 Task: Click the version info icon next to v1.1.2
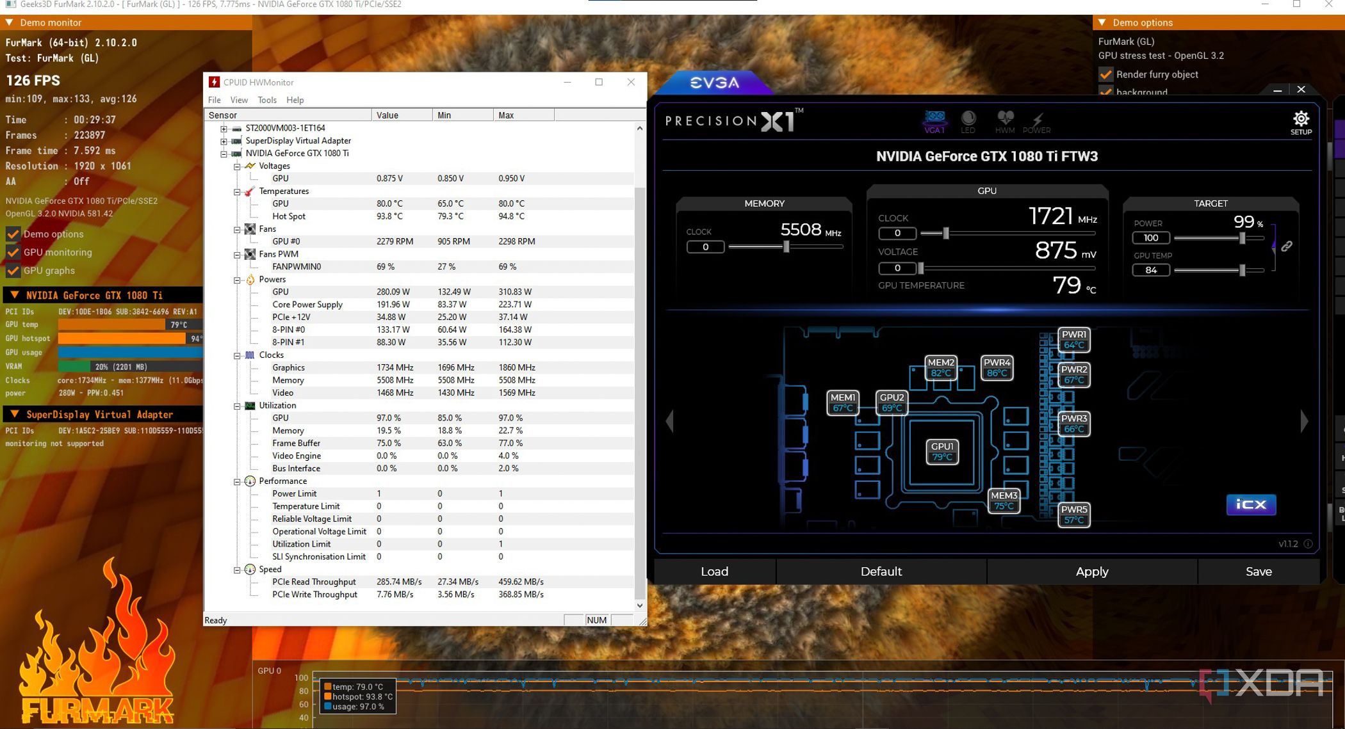[1308, 544]
